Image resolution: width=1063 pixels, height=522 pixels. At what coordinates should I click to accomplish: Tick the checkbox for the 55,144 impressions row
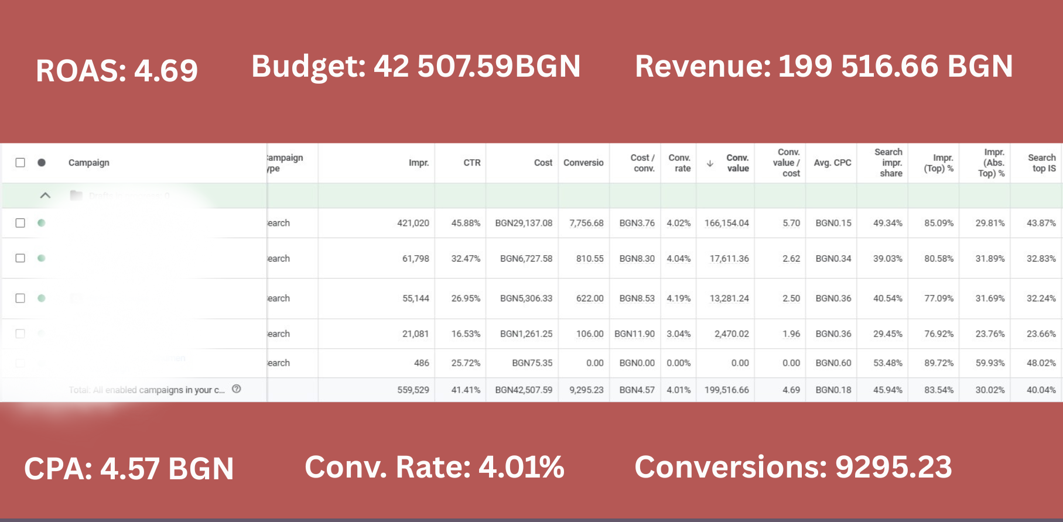[x=20, y=298]
